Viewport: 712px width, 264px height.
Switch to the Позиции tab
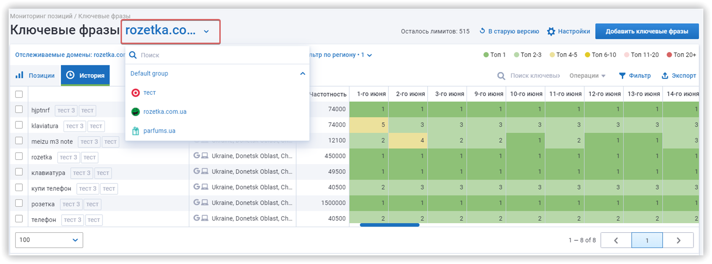pyautogui.click(x=35, y=75)
